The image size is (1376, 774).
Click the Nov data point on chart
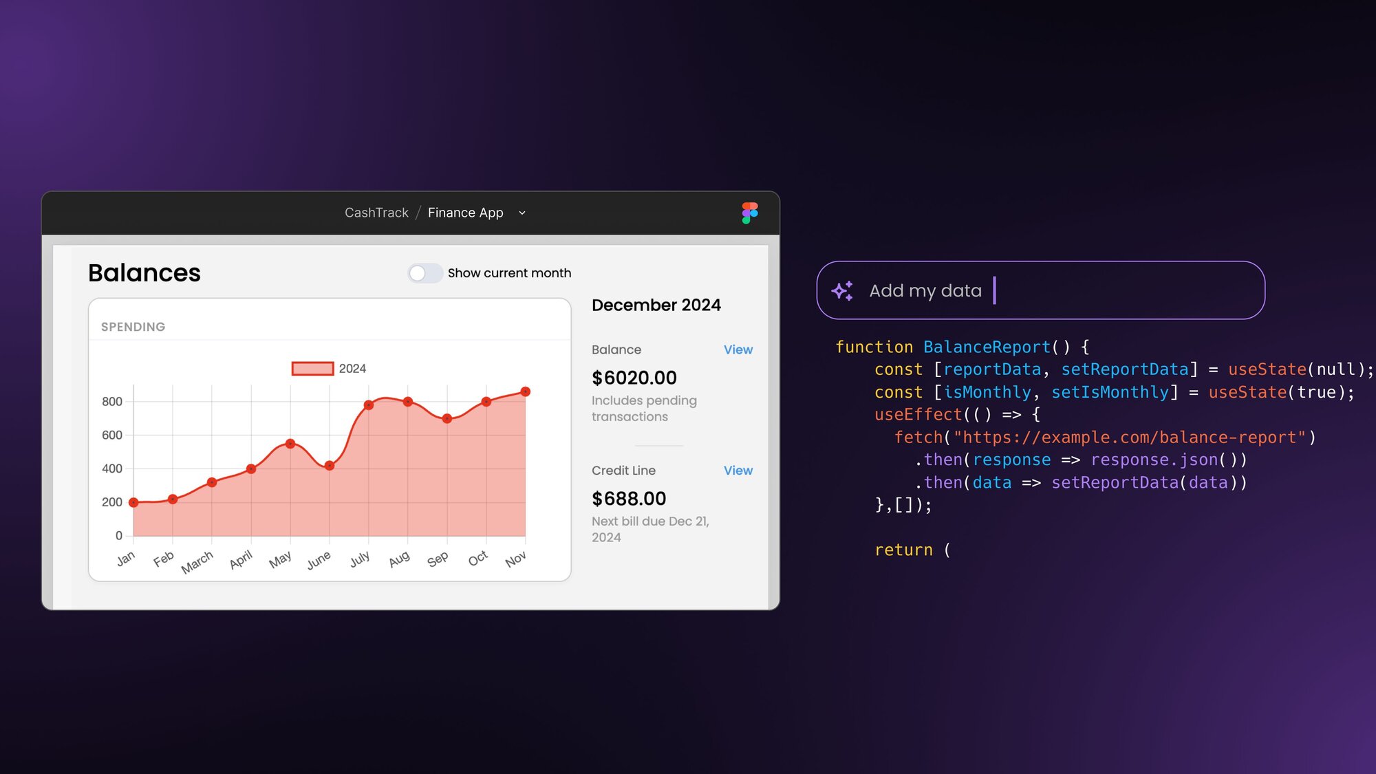coord(526,391)
